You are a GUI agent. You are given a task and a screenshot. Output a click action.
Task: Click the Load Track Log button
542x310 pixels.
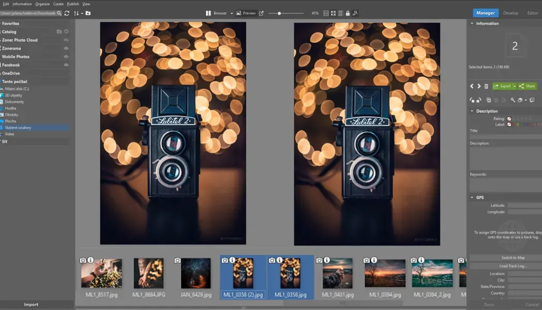(x=514, y=266)
